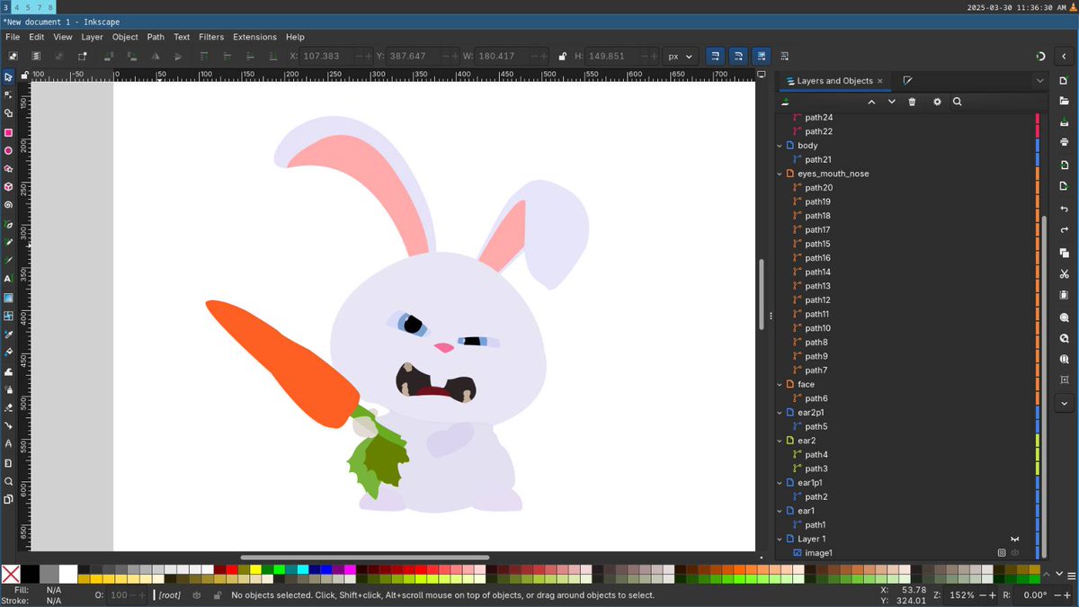Toggle the second highlighted transform button
Image resolution: width=1079 pixels, height=607 pixels.
coord(738,56)
